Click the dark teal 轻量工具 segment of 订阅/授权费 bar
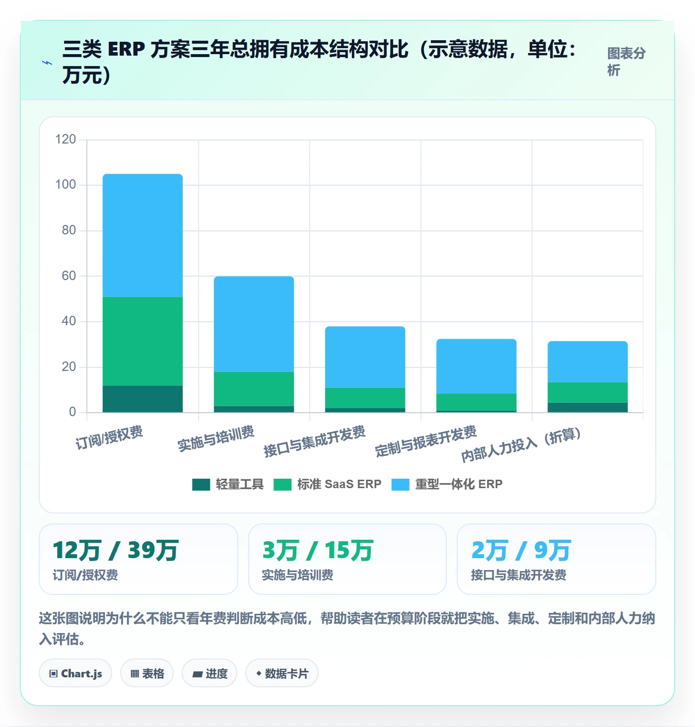The image size is (695, 727). coord(142,399)
